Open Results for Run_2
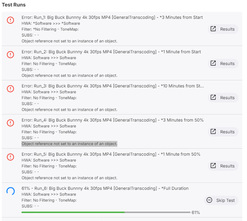 [x=223, y=63]
